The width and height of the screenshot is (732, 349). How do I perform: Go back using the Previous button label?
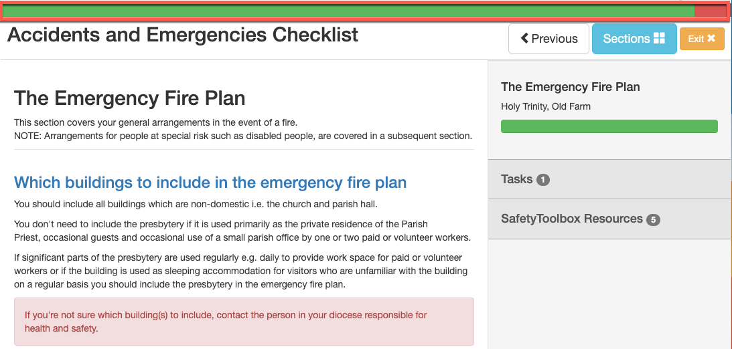(x=555, y=39)
